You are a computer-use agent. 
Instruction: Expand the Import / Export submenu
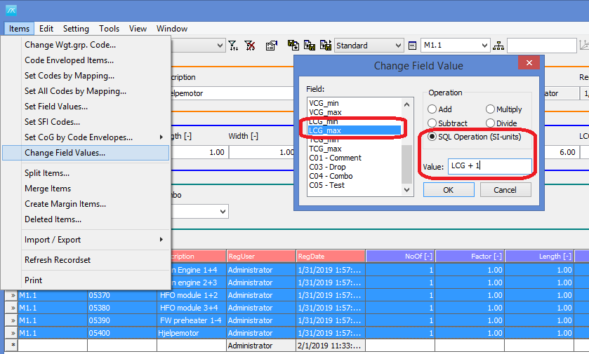click(161, 240)
